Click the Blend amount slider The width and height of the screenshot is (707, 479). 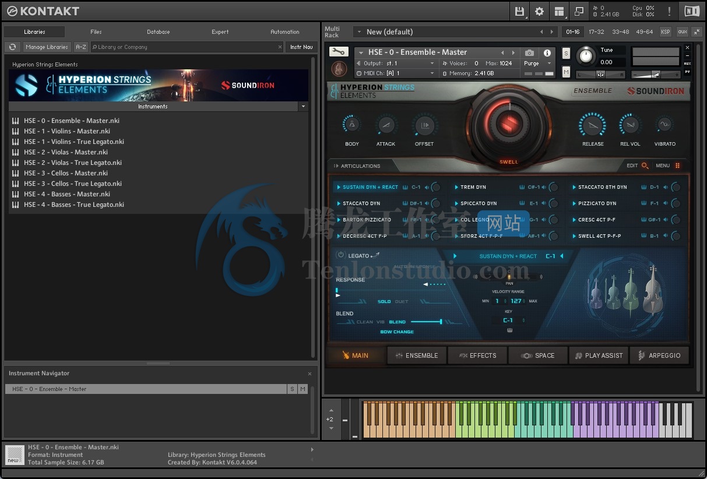pyautogui.click(x=425, y=322)
